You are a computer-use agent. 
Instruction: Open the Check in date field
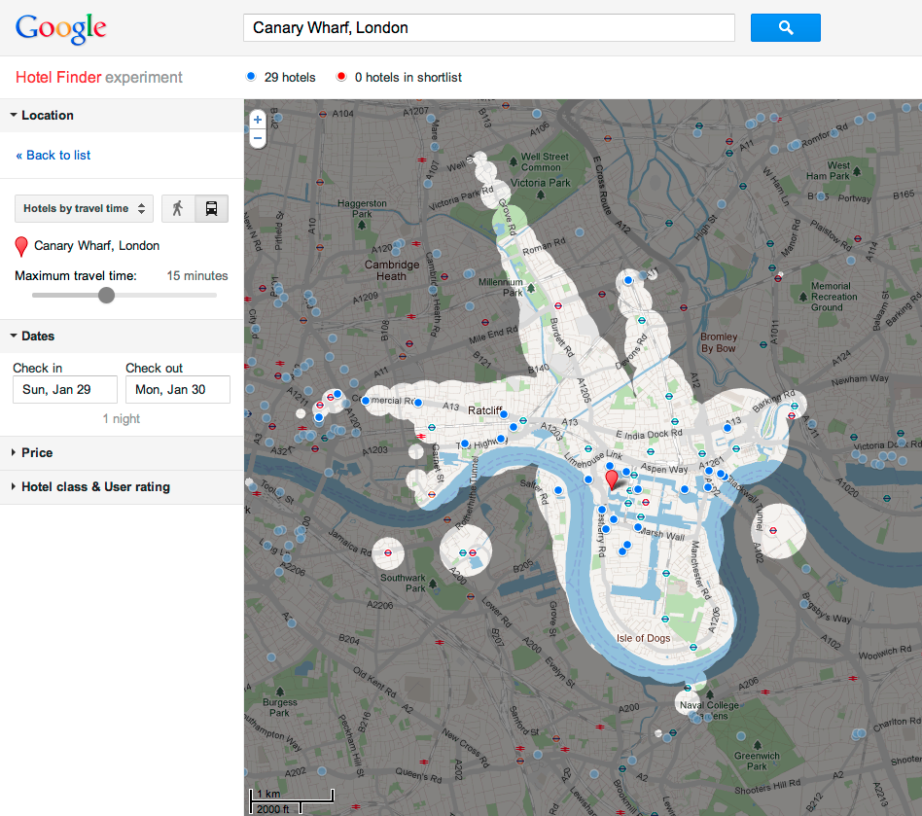[65, 389]
